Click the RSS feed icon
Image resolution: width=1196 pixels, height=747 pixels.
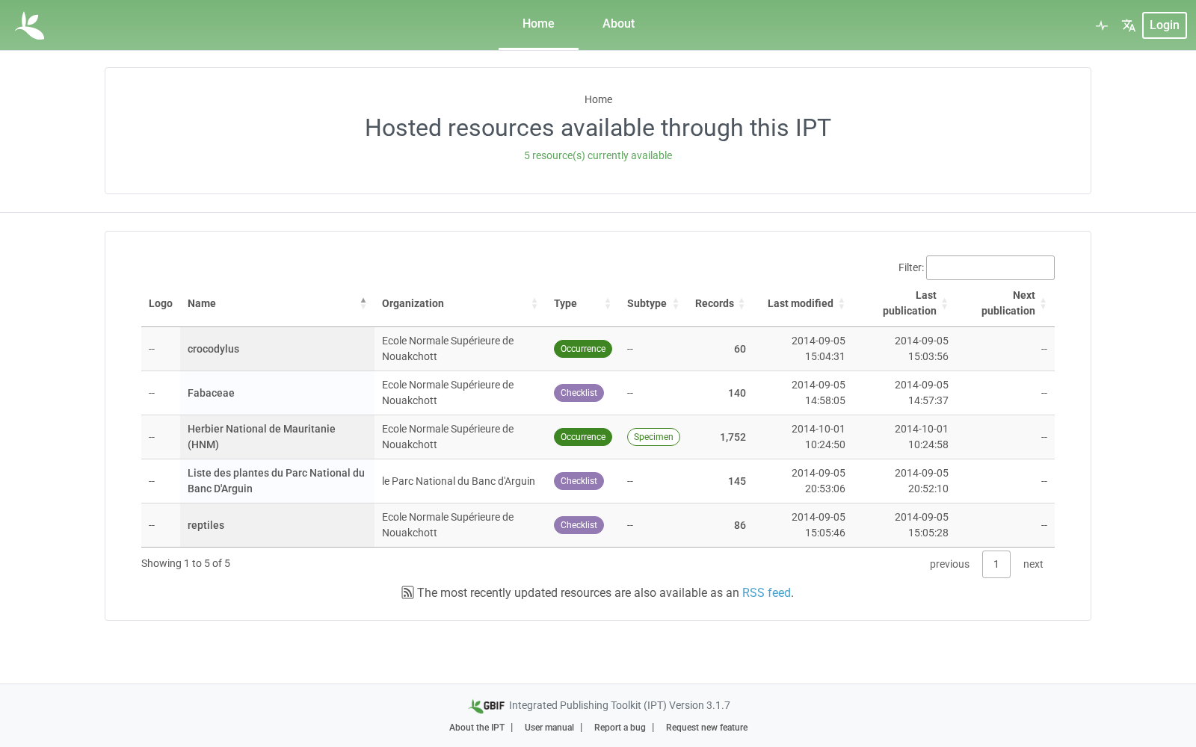[407, 592]
